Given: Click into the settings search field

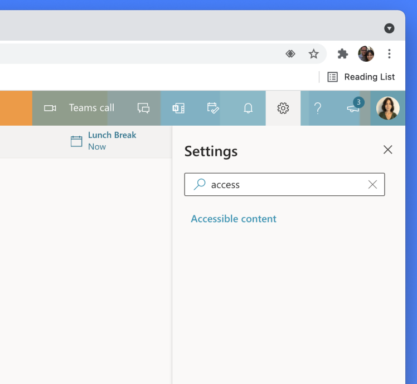Looking at the screenshot, I should (284, 185).
